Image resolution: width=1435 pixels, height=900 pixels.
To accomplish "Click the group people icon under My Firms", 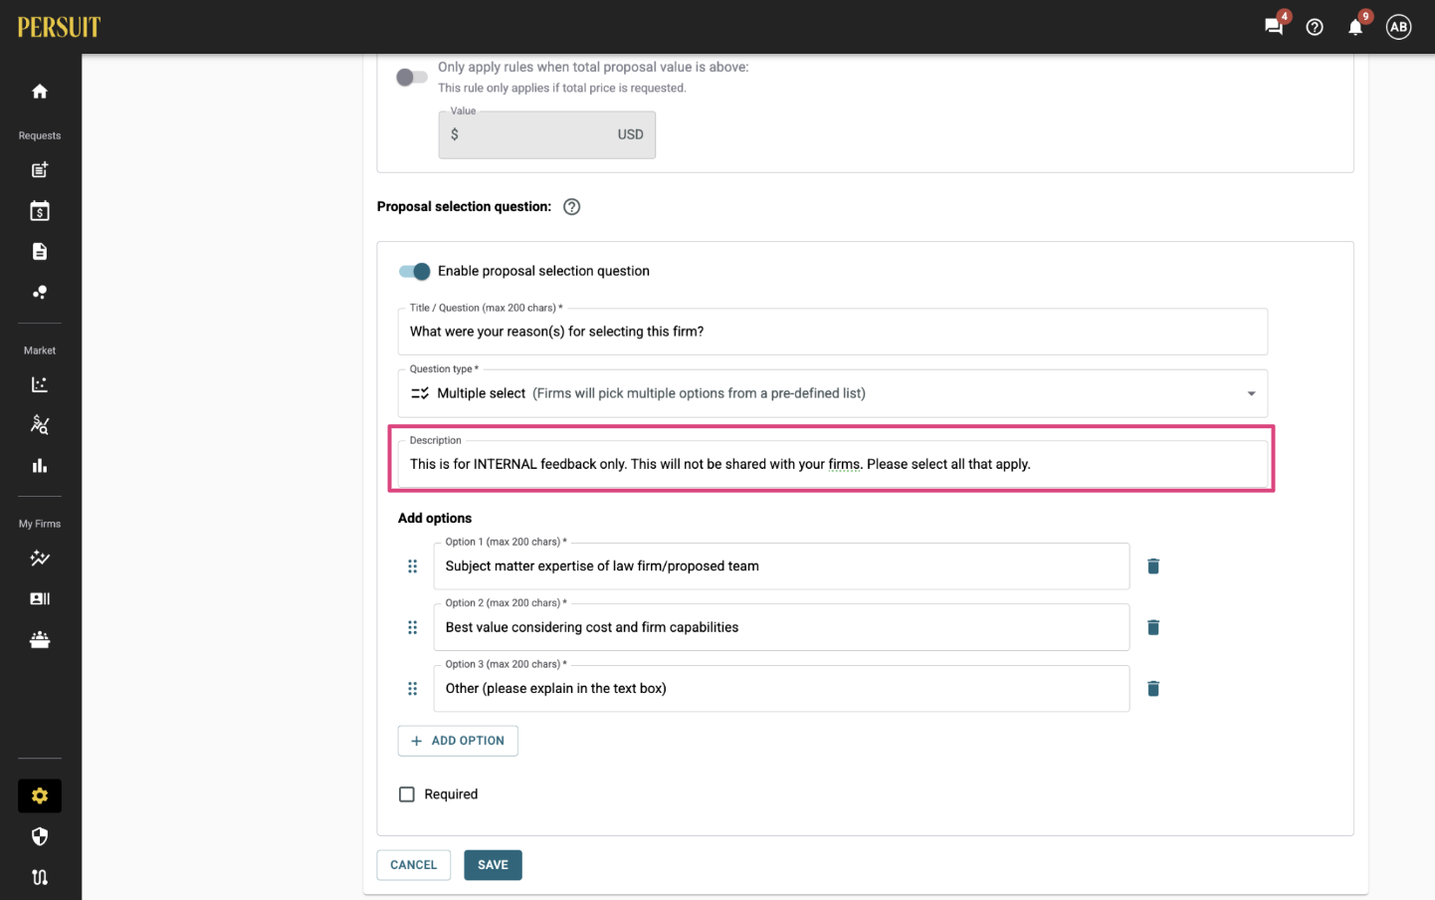I will 40,640.
